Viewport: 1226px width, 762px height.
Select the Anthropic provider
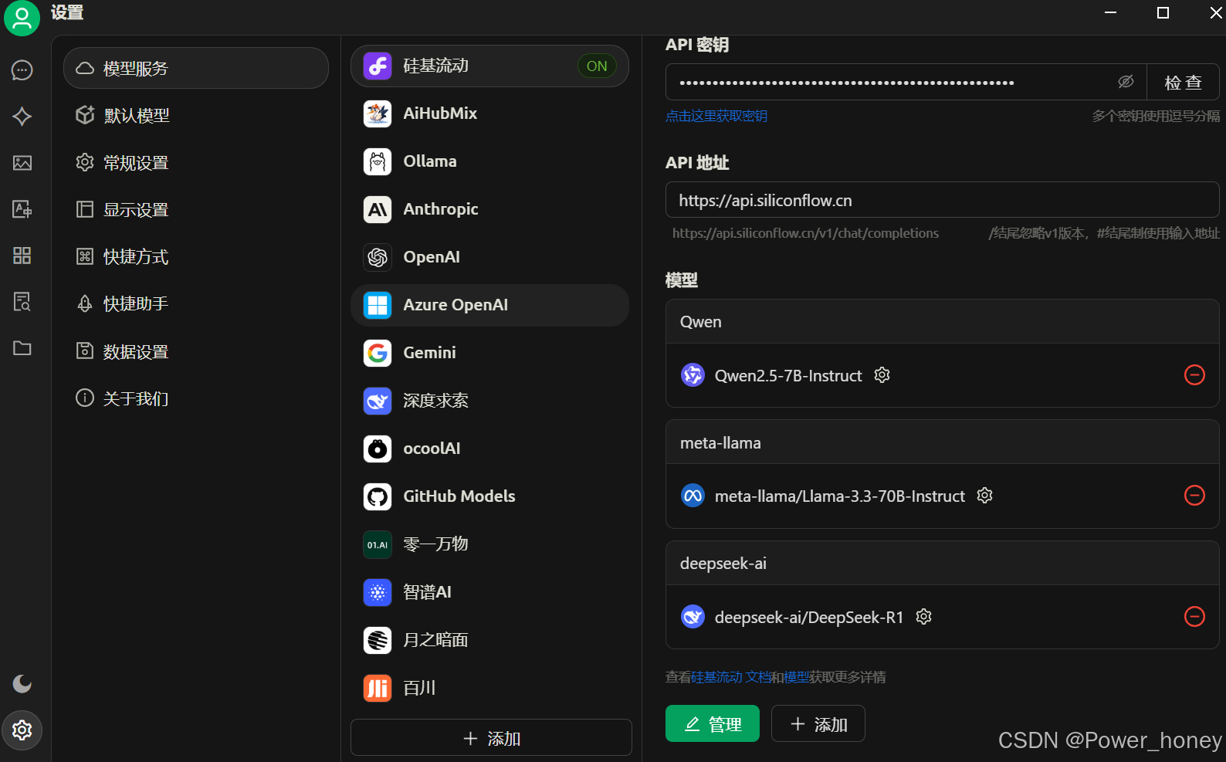pos(489,210)
